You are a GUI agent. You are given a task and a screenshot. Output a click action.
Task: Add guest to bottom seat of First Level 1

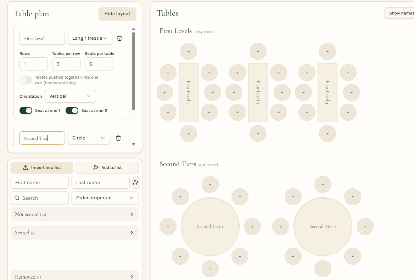pyautogui.click(x=189, y=133)
